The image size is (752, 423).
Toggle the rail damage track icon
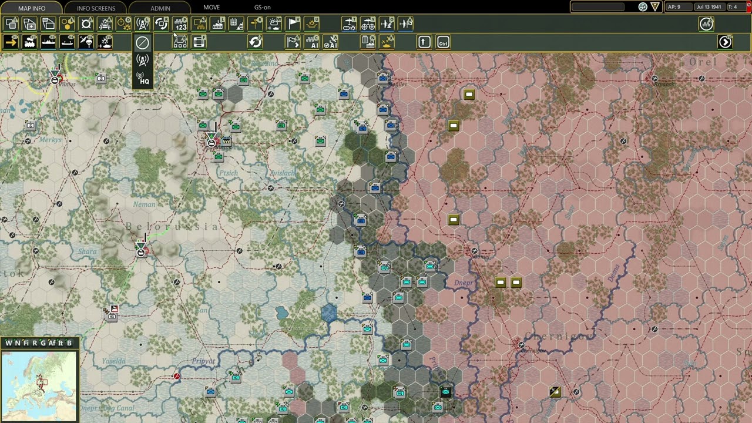[105, 23]
